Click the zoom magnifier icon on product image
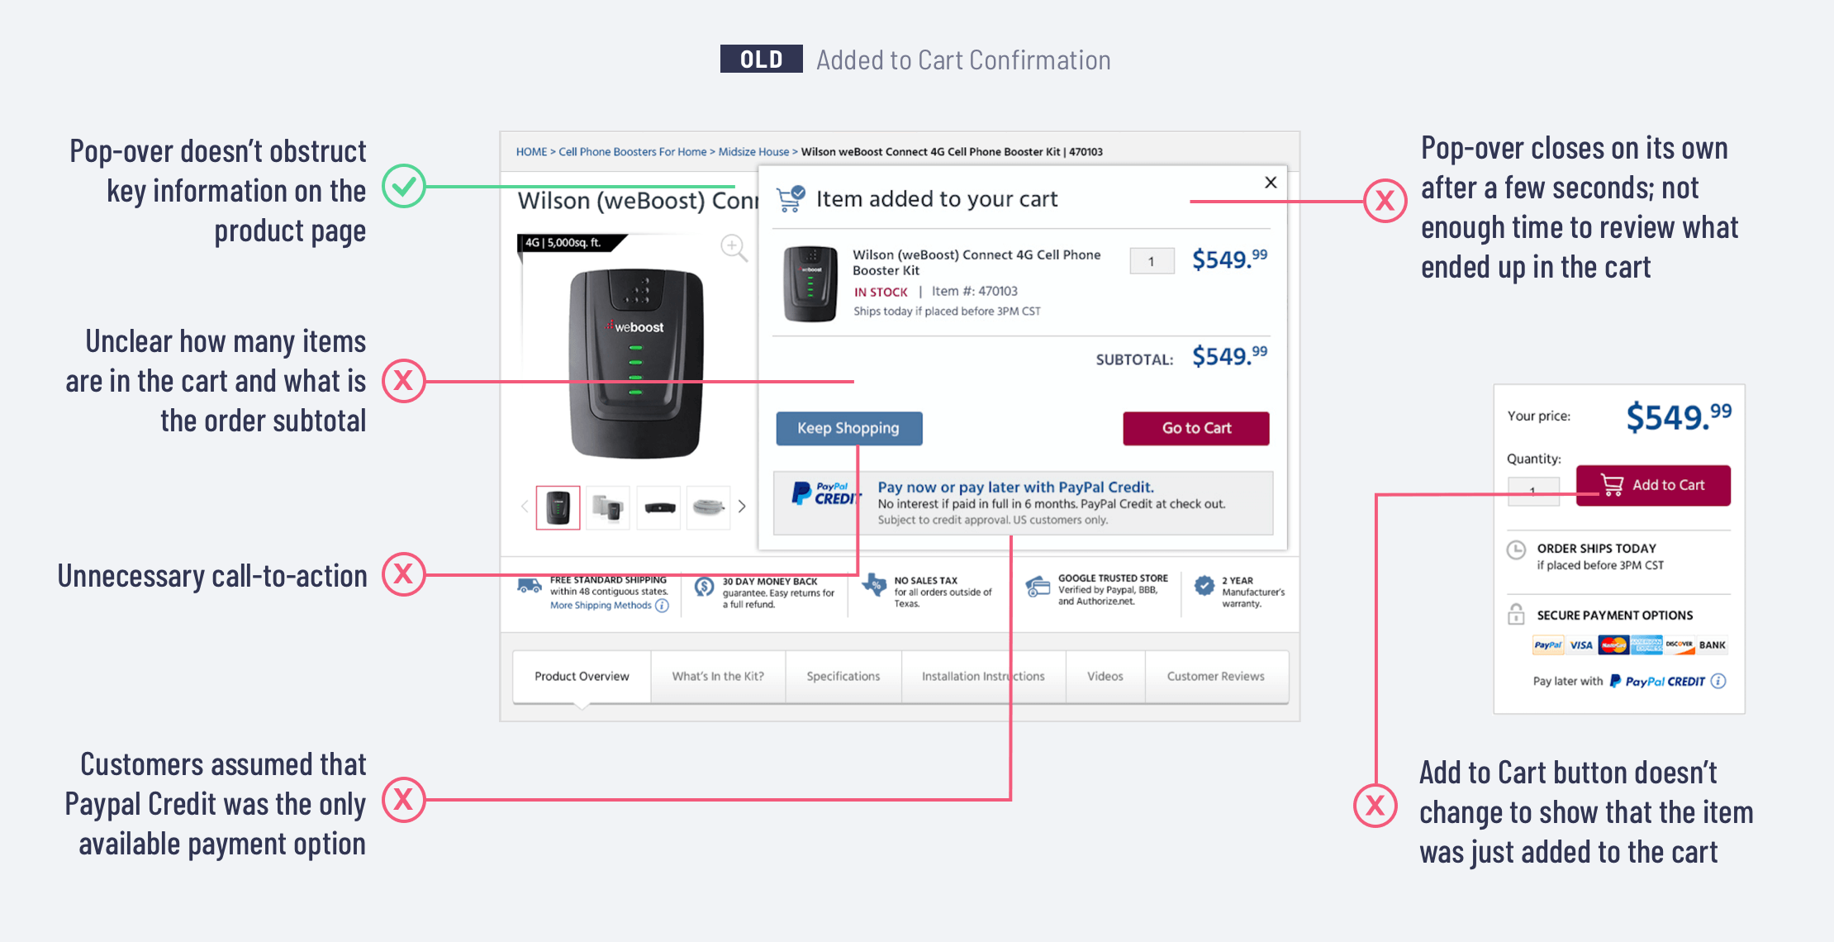The width and height of the screenshot is (1834, 942). [x=733, y=247]
